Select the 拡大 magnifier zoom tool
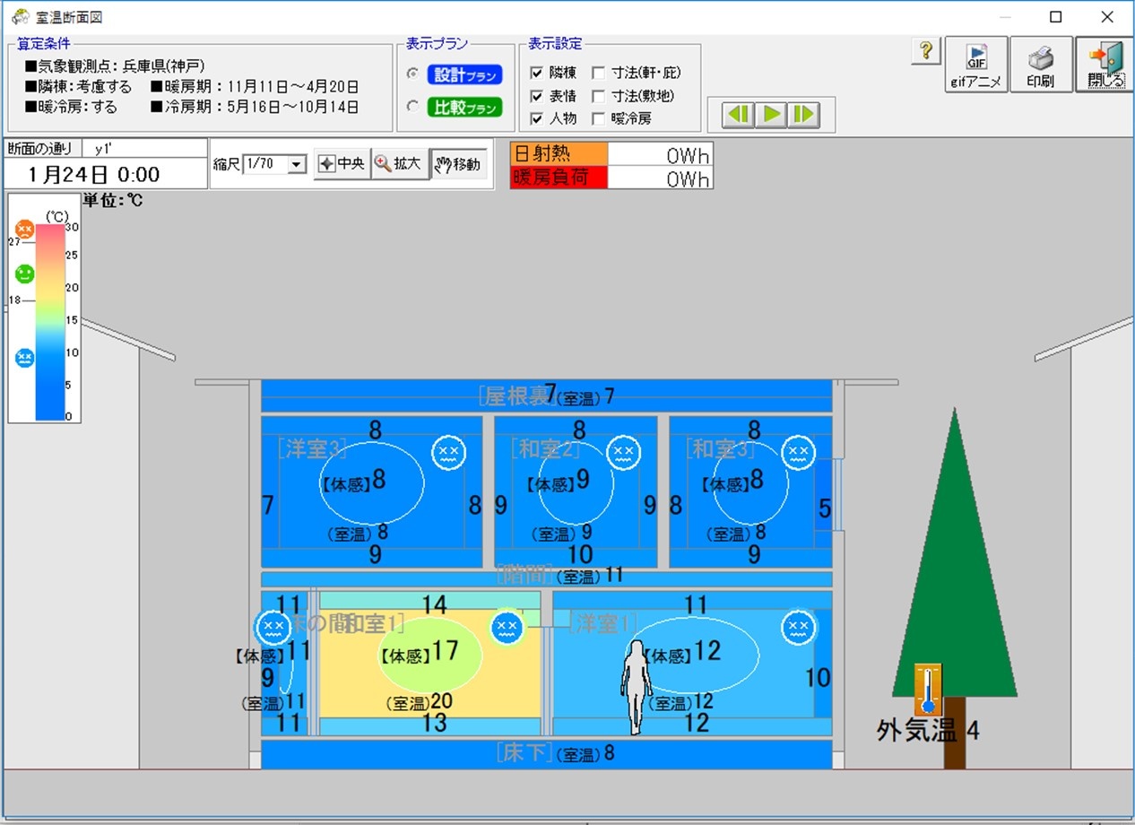Screen dimensions: 1135x825 pos(399,164)
